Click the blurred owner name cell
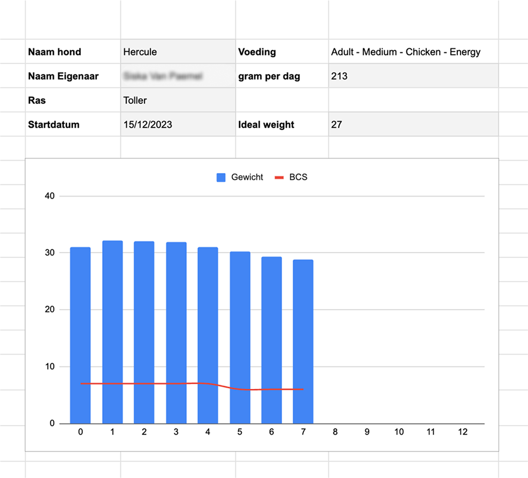 pyautogui.click(x=178, y=76)
